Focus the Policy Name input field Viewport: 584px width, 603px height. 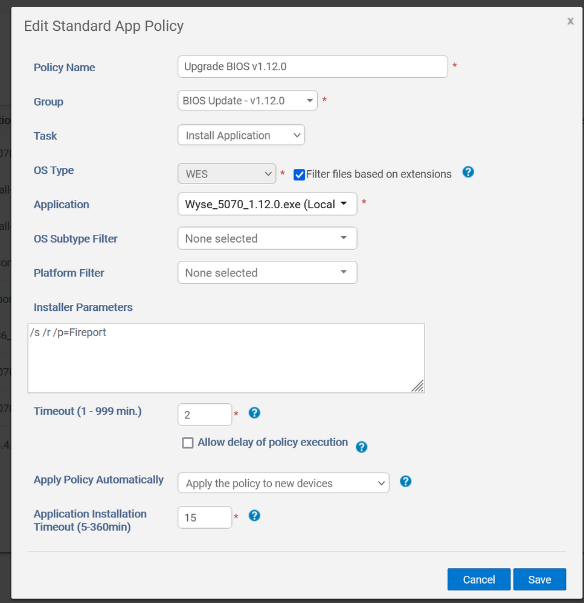pos(313,66)
